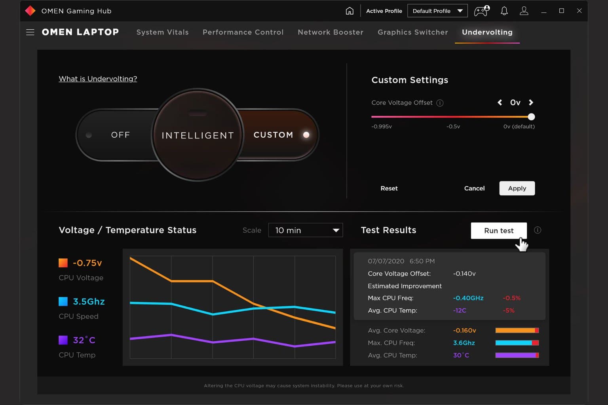This screenshot has height=405, width=608.
Task: Click the Avg. Core Voltage orange bar
Action: [517, 330]
